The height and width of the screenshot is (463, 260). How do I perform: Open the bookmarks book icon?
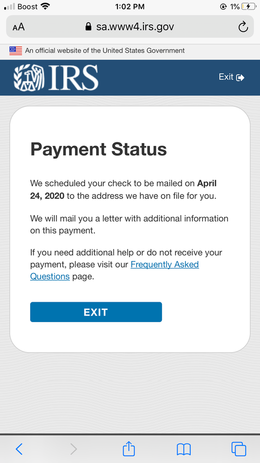[x=184, y=449]
